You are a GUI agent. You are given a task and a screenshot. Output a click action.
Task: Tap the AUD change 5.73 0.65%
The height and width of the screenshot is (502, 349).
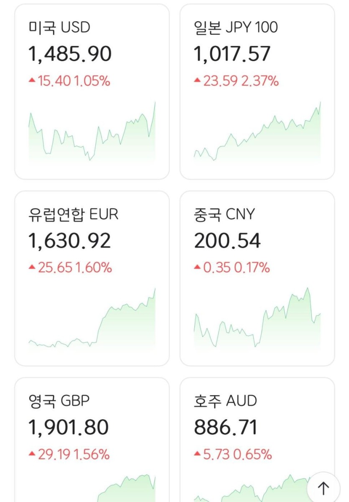click(233, 454)
